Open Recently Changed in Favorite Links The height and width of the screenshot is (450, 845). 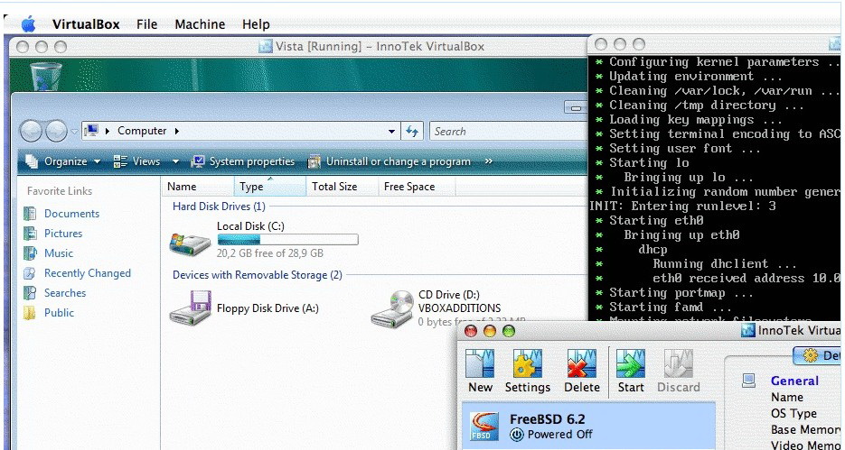(x=88, y=273)
